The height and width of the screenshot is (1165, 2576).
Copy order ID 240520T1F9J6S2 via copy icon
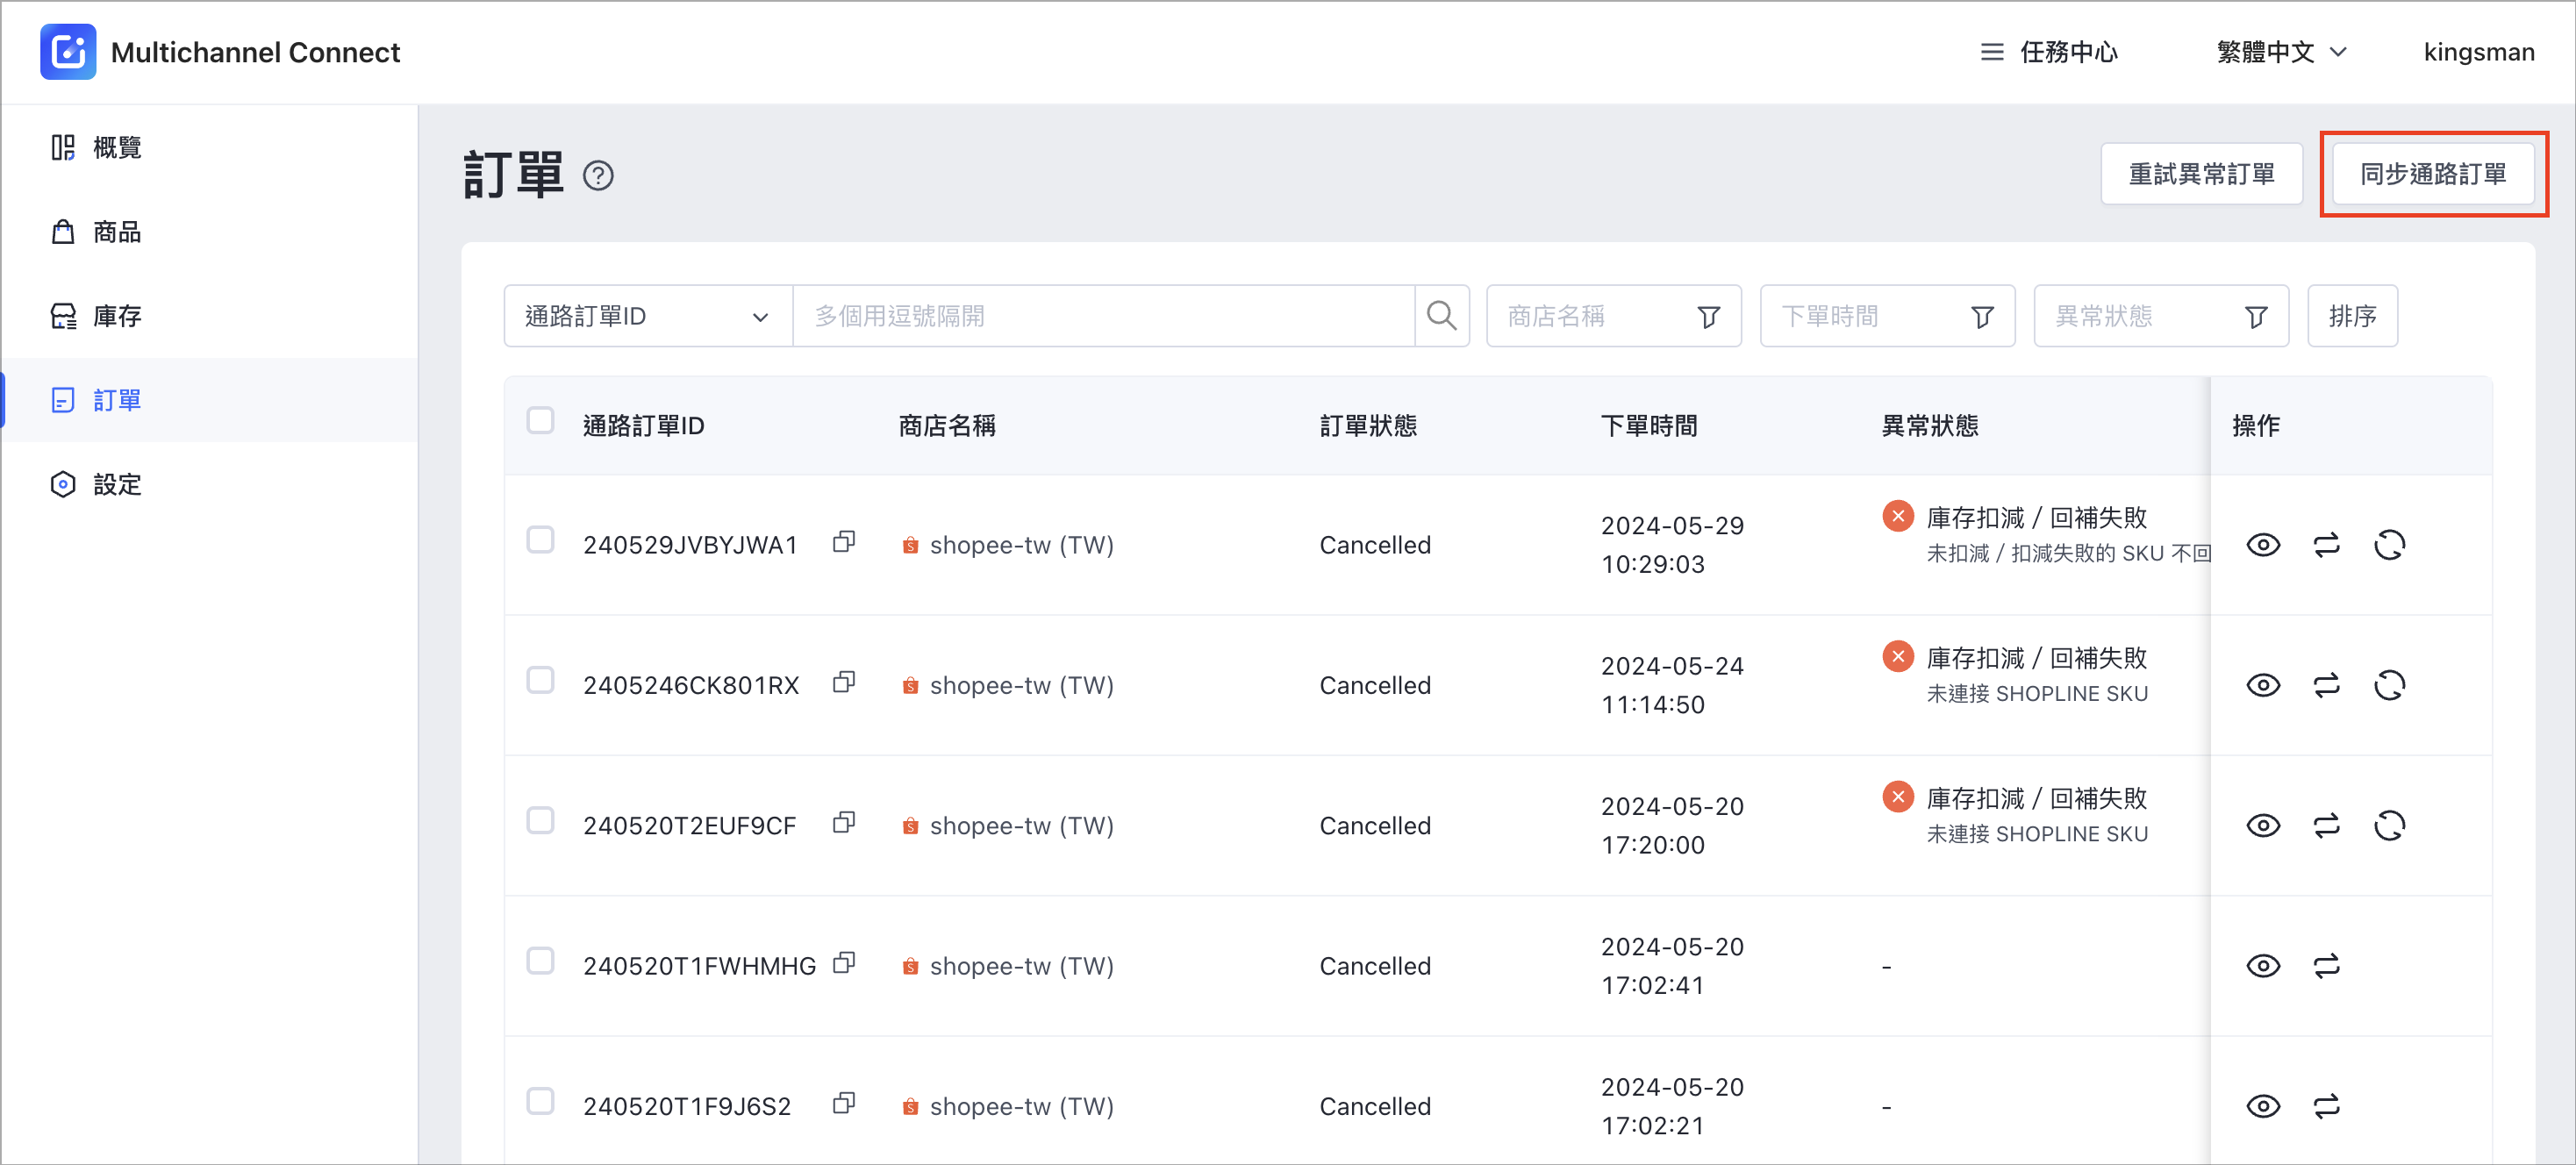click(x=844, y=1102)
